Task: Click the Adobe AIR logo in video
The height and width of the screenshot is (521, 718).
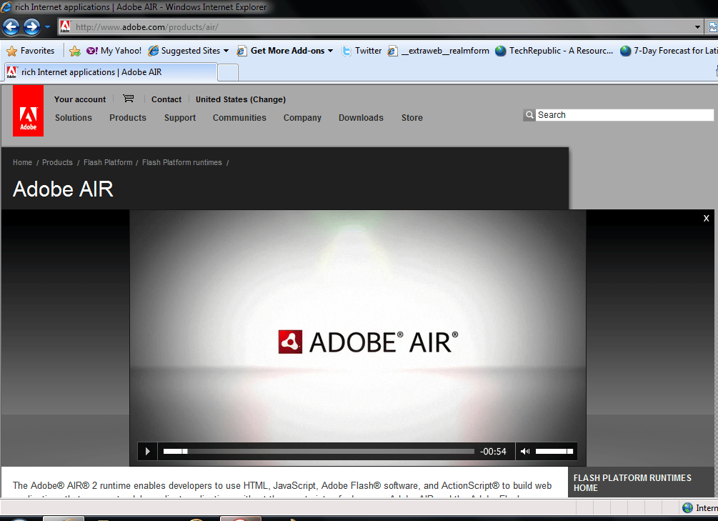Action: coord(368,342)
